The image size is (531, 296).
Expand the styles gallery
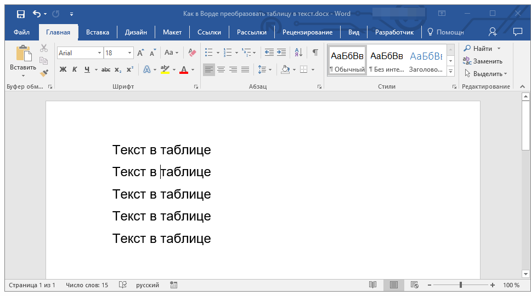pyautogui.click(x=451, y=71)
